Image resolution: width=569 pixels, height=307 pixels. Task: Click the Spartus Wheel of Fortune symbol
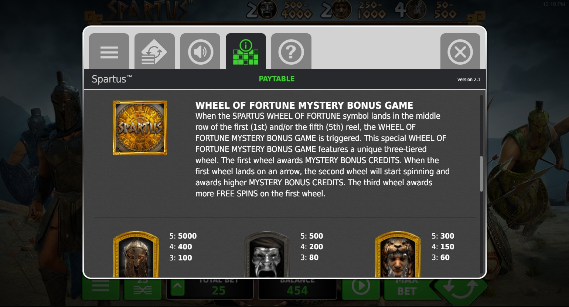click(140, 128)
